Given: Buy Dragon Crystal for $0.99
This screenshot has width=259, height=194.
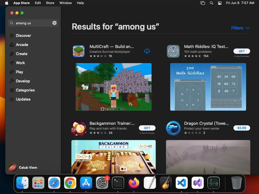Looking at the screenshot, I should point(242,128).
